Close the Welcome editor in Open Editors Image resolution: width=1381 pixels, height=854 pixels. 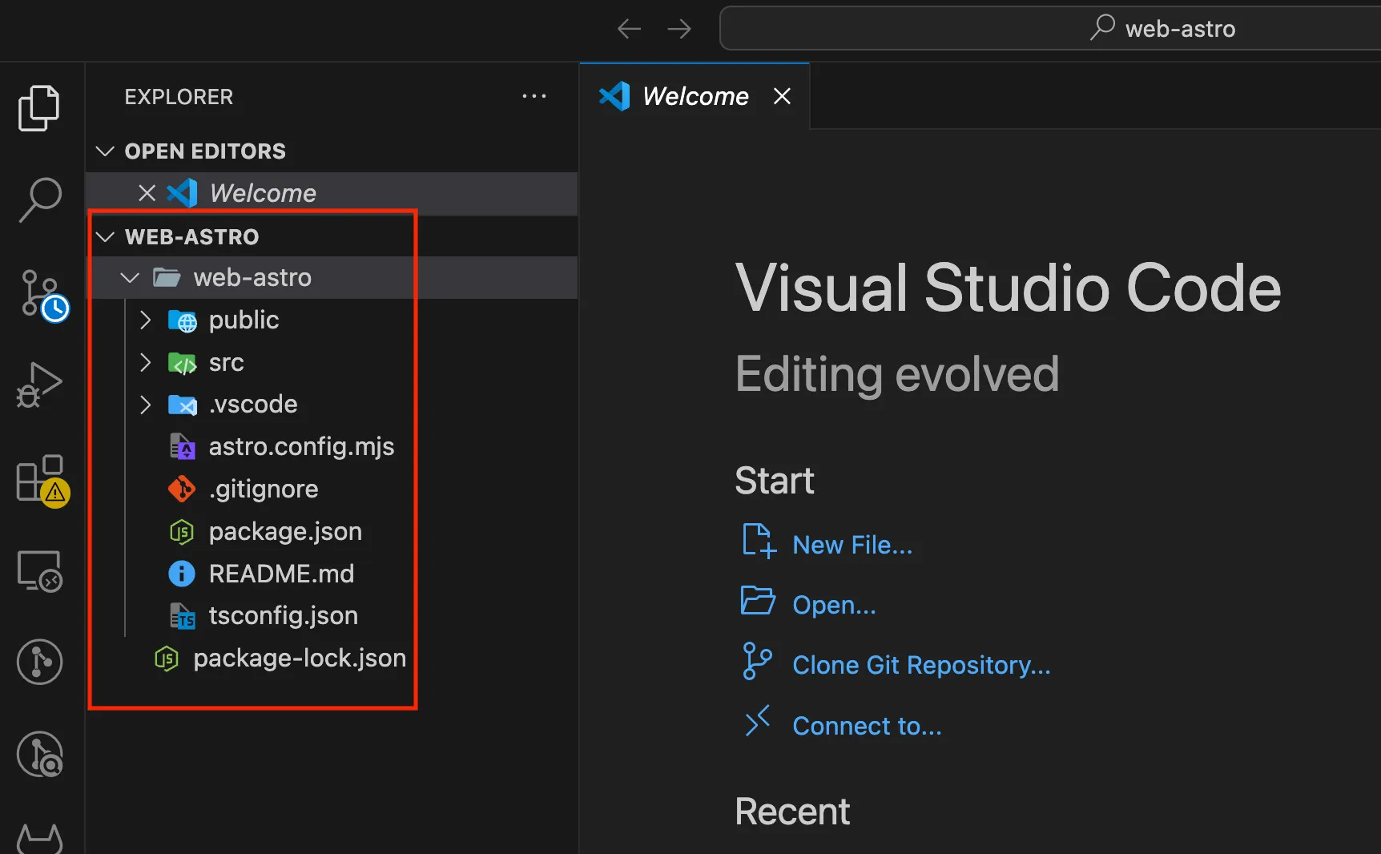(147, 192)
